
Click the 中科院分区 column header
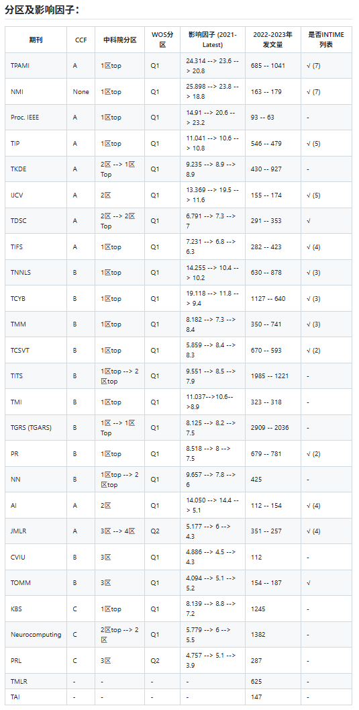coord(120,40)
